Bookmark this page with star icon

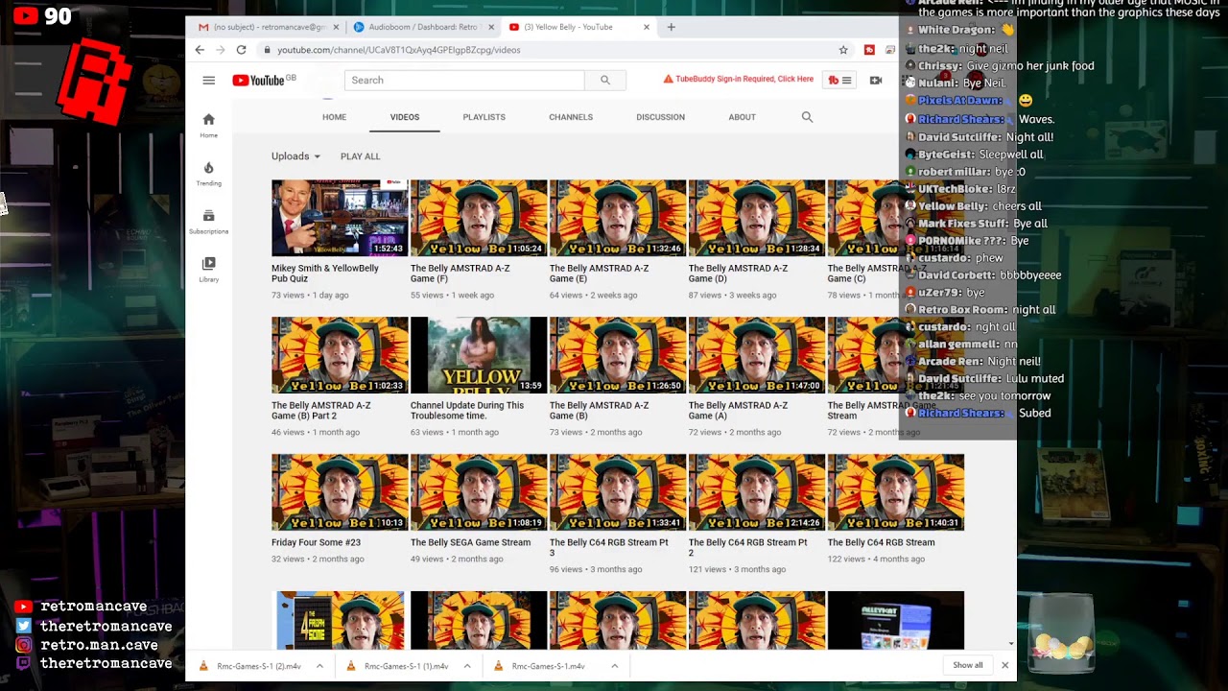click(843, 50)
